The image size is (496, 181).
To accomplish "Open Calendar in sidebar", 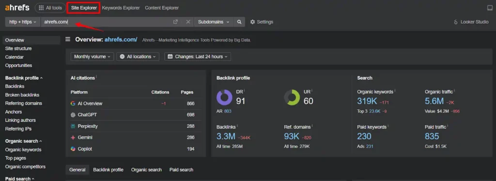I will (x=14, y=57).
